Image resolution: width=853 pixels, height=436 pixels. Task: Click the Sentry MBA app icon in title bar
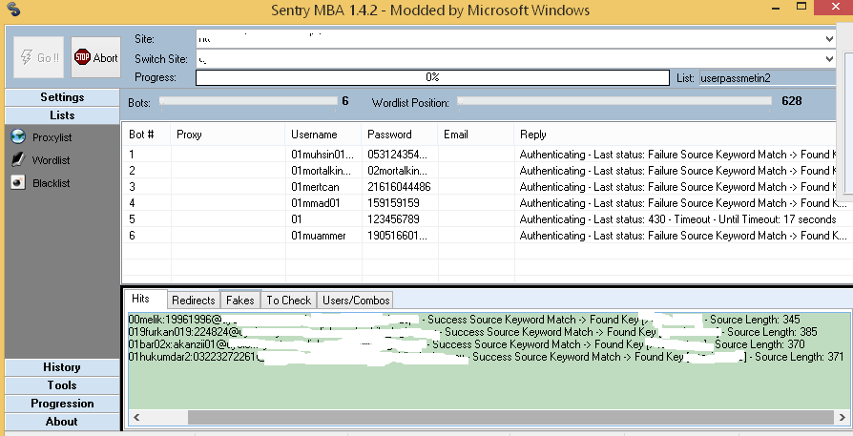13,9
